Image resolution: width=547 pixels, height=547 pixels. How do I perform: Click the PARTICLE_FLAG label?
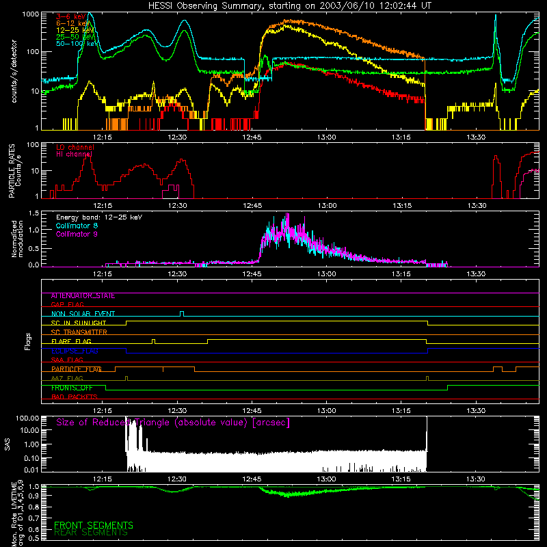pyautogui.click(x=77, y=369)
